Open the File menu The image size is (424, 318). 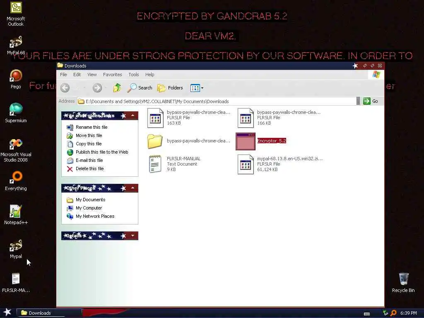(x=63, y=75)
